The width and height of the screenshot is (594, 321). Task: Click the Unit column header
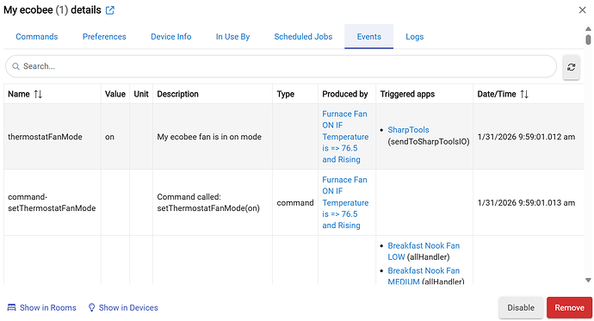click(141, 94)
